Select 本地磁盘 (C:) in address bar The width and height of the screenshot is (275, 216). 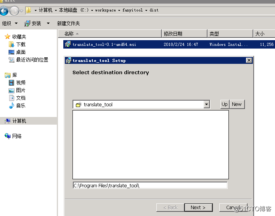[74, 10]
